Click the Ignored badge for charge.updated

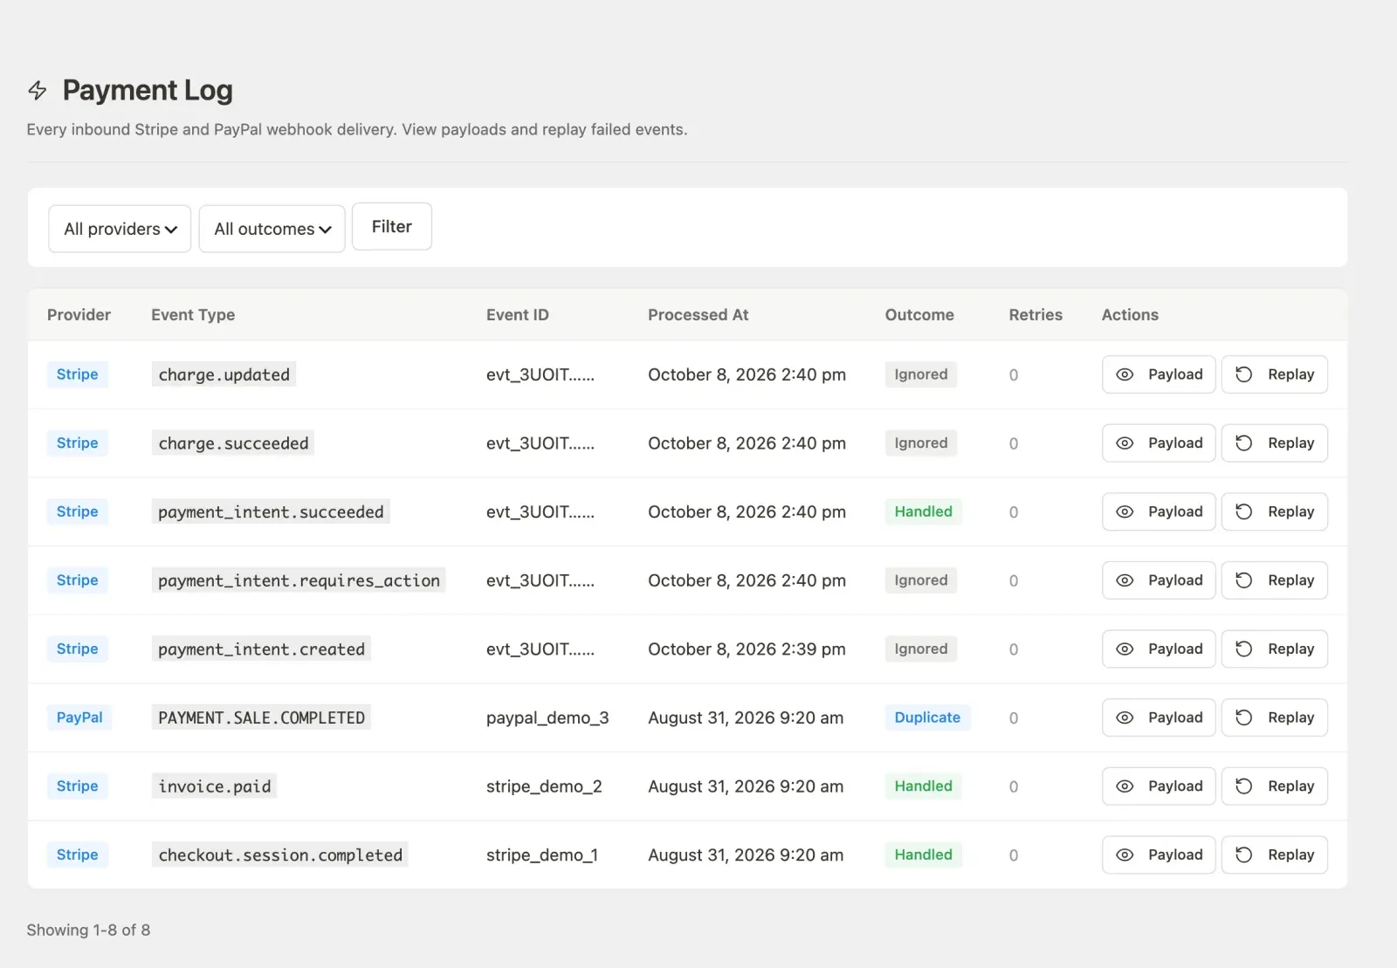pos(921,374)
